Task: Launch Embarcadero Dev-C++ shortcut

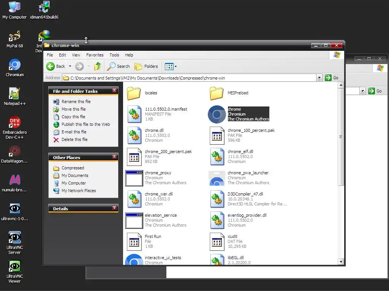Action: (x=15, y=127)
